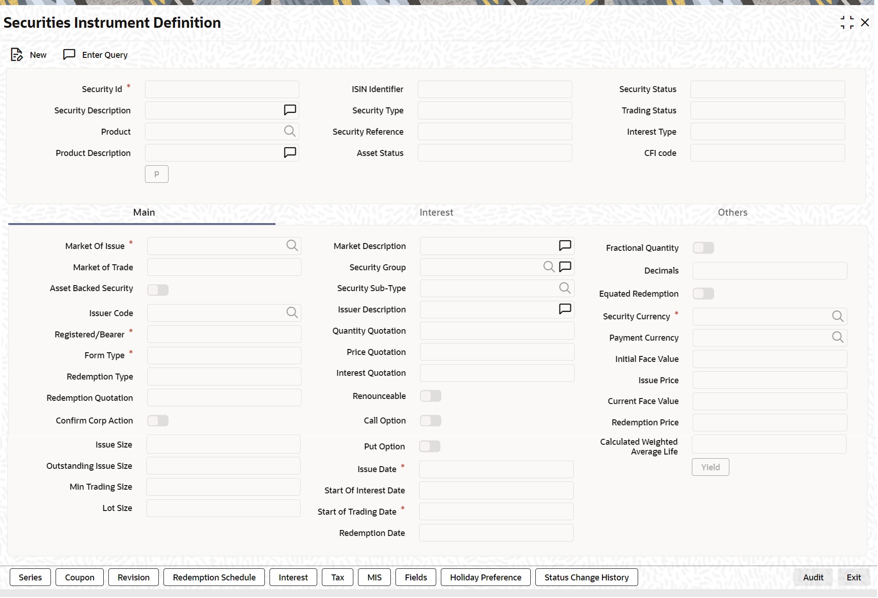Toggle the Asset Backed Security switch
This screenshot has height=598, width=878.
[158, 290]
